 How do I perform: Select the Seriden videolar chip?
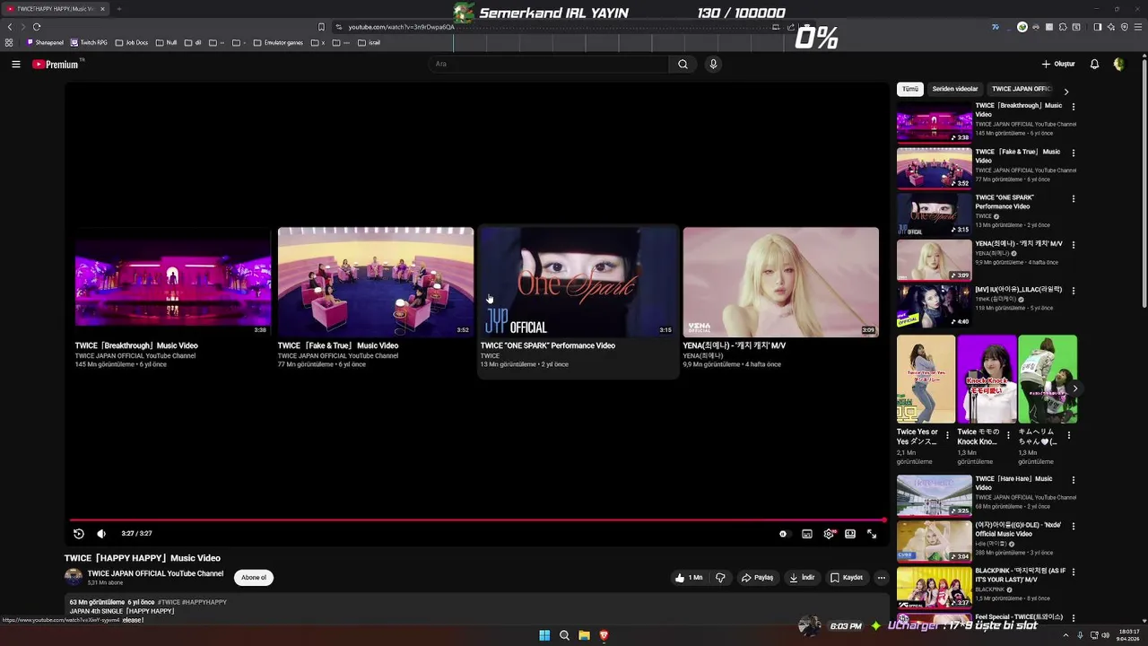[x=955, y=89]
